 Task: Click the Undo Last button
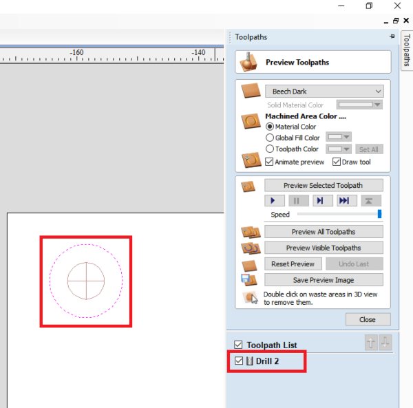(354, 264)
